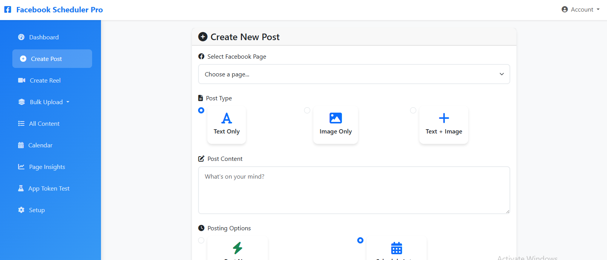Click the Facebook logo icon in header
The image size is (607, 260).
(x=8, y=10)
